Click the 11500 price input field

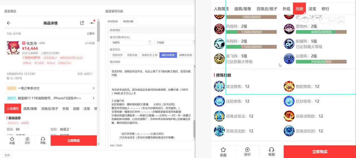click(174, 43)
